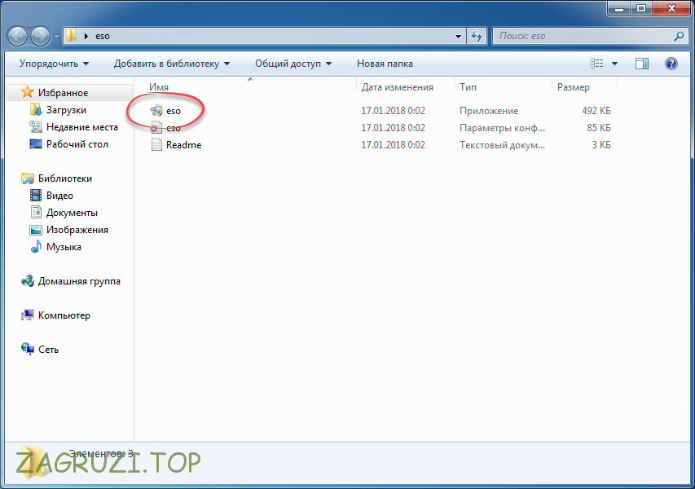Open the Изображения library
The image size is (695, 489).
pos(77,230)
